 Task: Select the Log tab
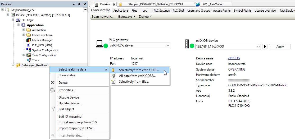pyautogui.click(x=145, y=11)
